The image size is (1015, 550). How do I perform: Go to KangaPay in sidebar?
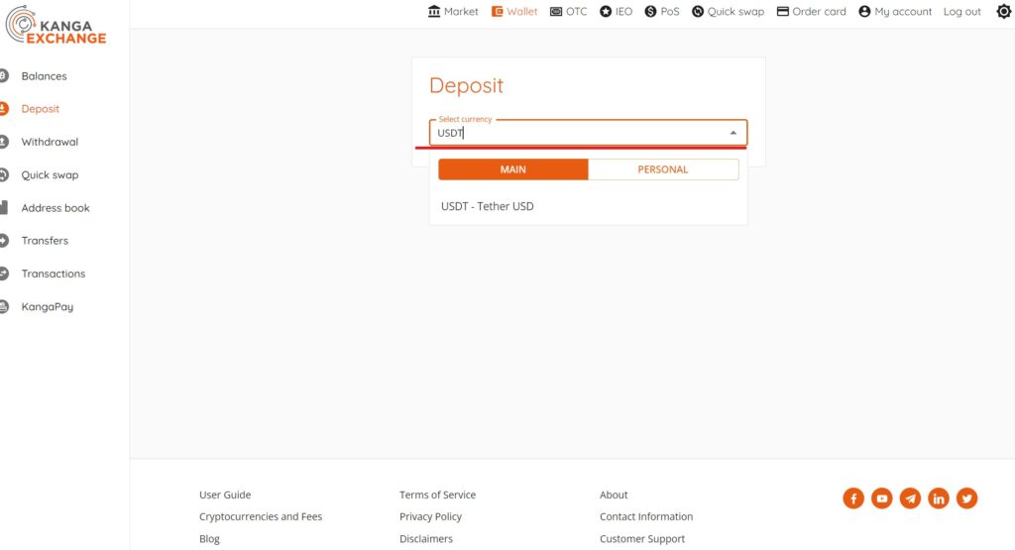[48, 306]
